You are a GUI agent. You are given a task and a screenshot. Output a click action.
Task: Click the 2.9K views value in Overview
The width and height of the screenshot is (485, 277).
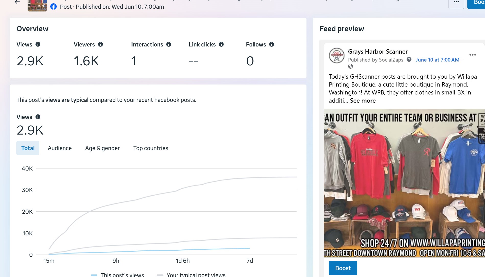pos(30,61)
